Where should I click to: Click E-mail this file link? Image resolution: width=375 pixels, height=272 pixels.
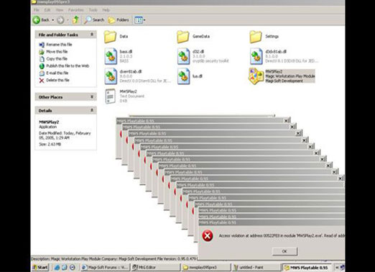coord(57,73)
